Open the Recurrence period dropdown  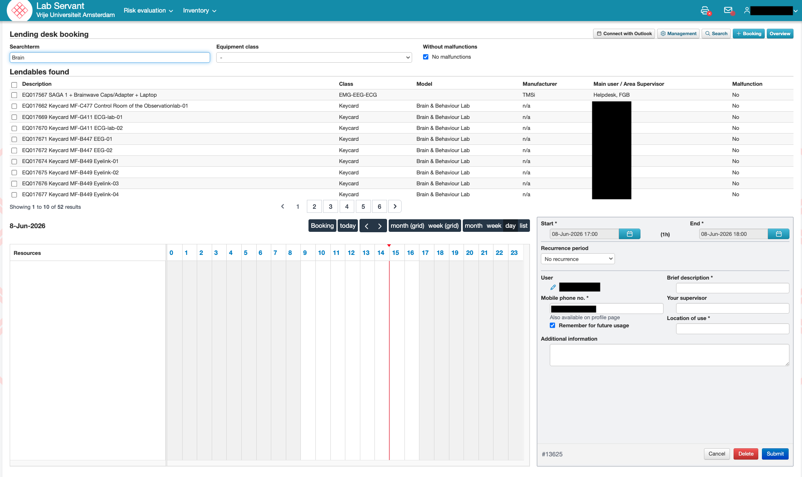578,259
